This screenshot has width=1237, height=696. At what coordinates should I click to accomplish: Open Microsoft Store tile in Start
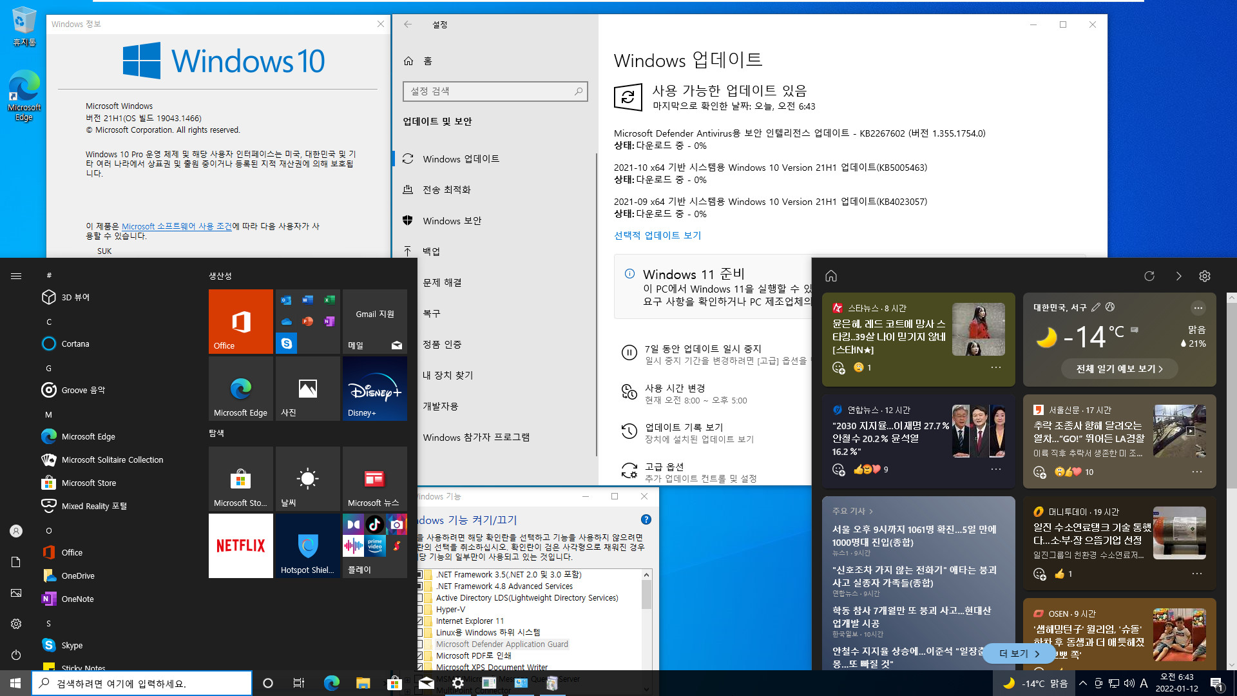(240, 478)
